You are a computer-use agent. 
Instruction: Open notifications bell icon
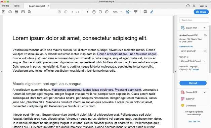[194, 6]
